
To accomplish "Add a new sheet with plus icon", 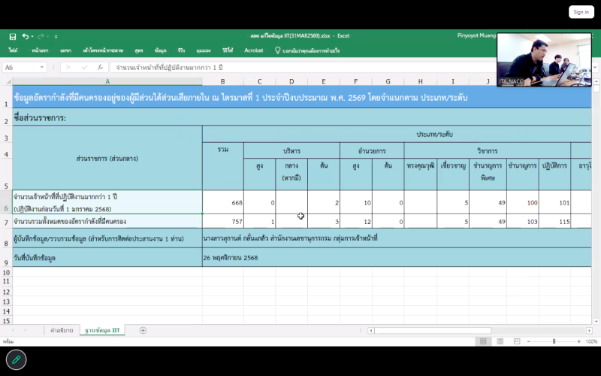I will pos(143,330).
